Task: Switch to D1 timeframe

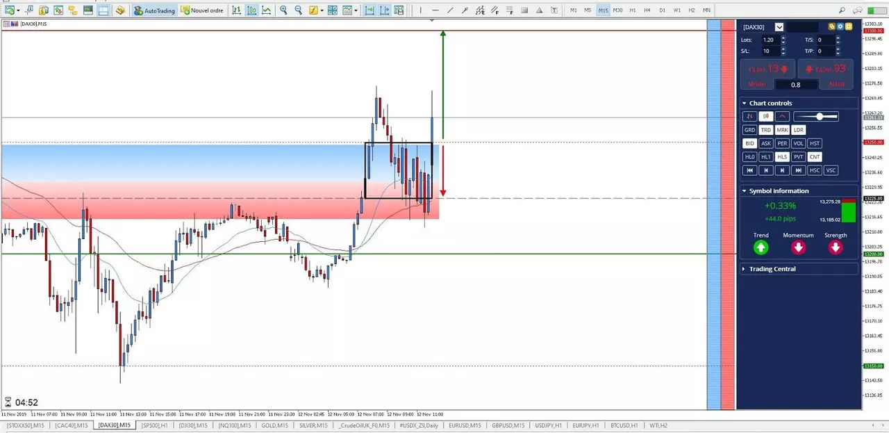Action: click(x=662, y=10)
